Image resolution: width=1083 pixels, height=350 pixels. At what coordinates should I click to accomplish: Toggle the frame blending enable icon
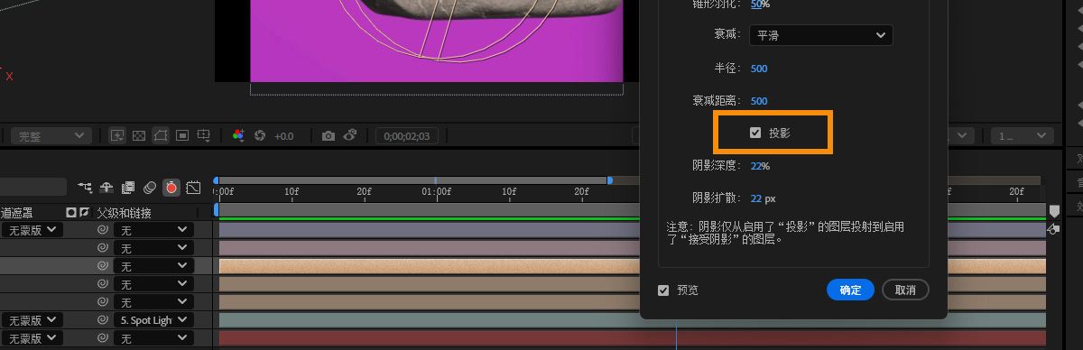128,188
